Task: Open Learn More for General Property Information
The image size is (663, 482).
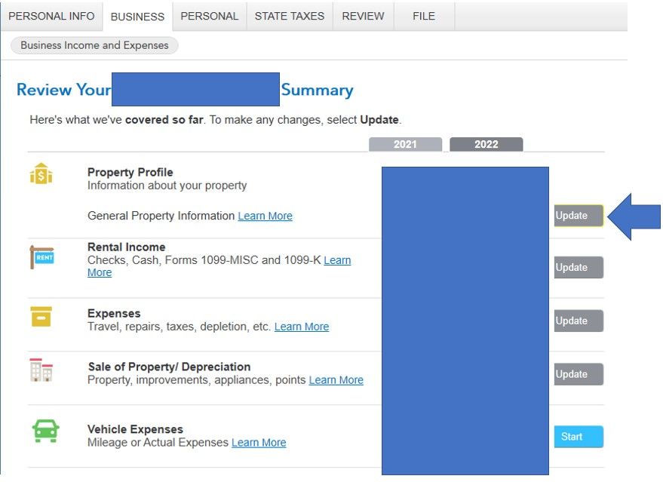Action: [x=265, y=216]
